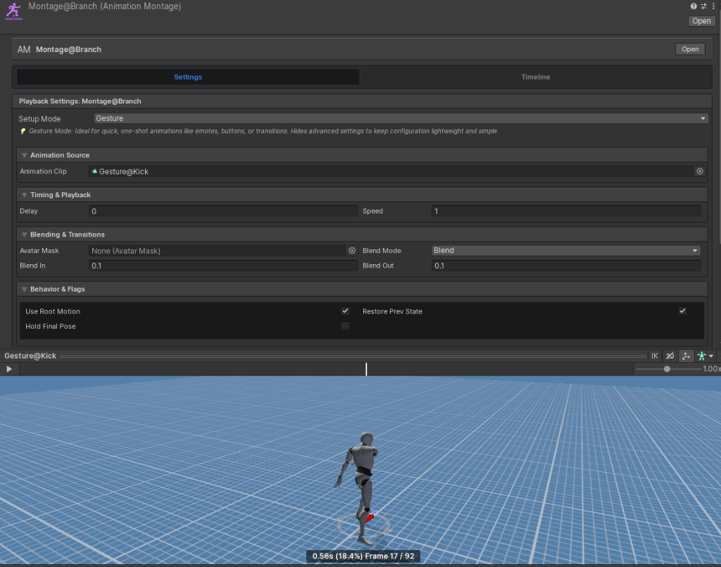Click the "Setup Mode" label
The width and height of the screenshot is (721, 567).
(39, 118)
